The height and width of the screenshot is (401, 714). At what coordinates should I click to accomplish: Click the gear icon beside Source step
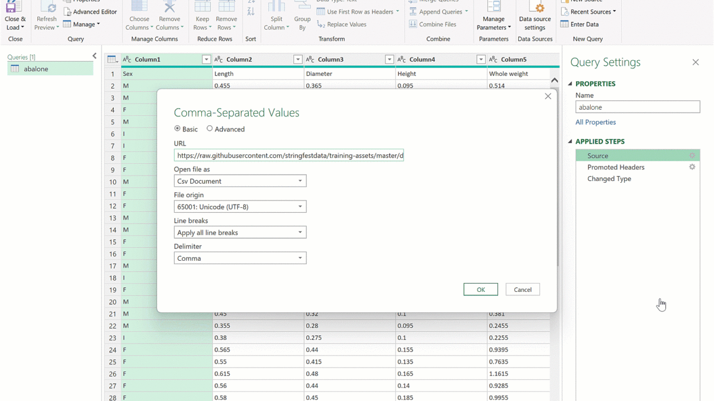pos(692,156)
